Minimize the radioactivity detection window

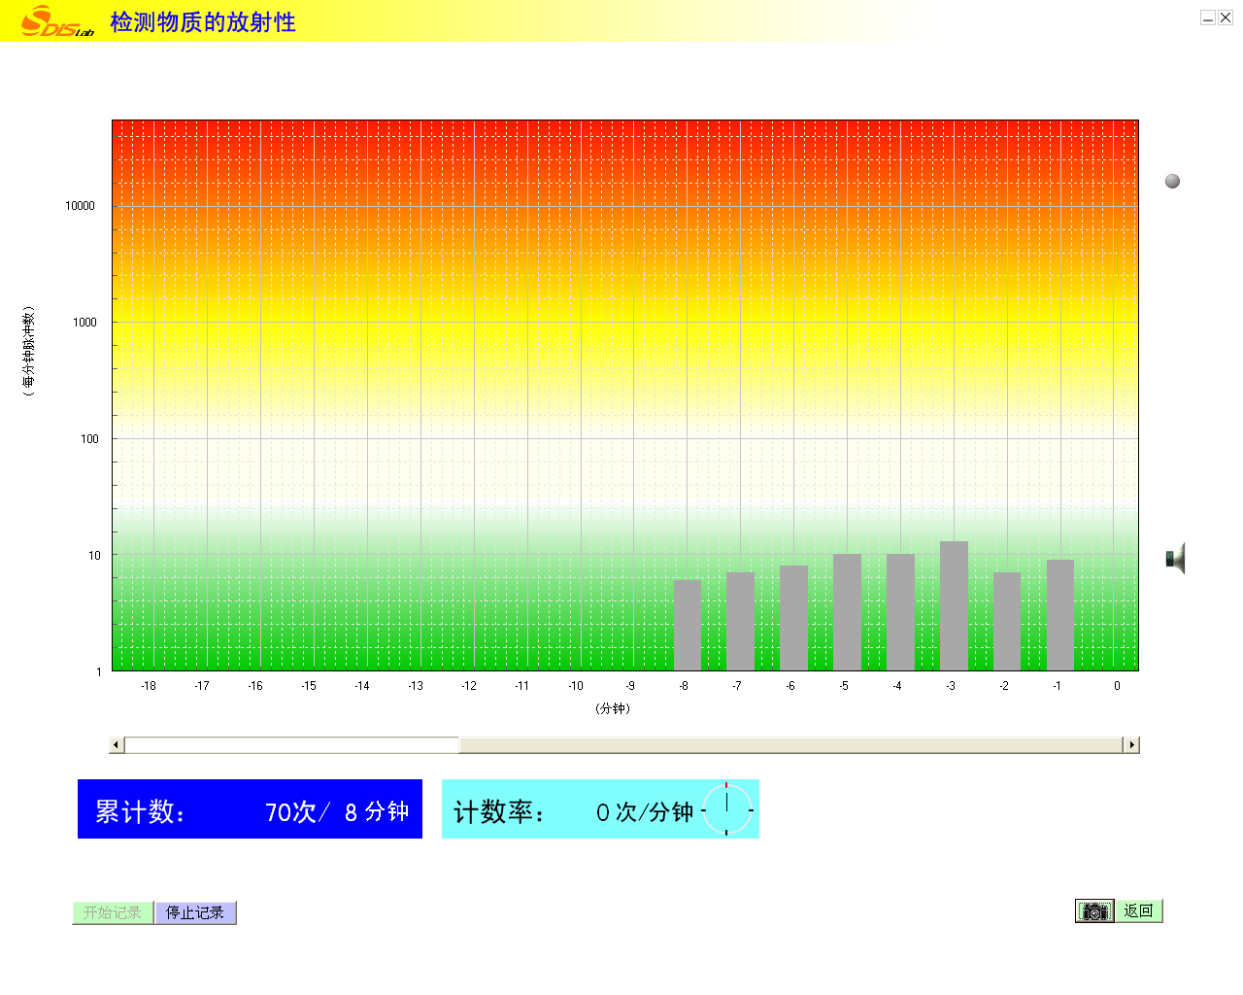(x=1208, y=17)
